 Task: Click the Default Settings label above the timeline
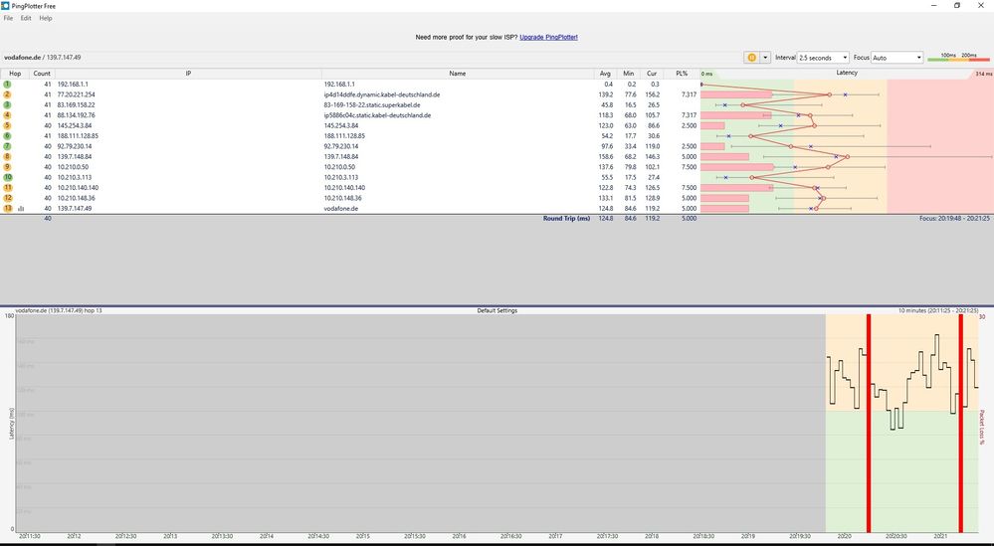click(497, 311)
